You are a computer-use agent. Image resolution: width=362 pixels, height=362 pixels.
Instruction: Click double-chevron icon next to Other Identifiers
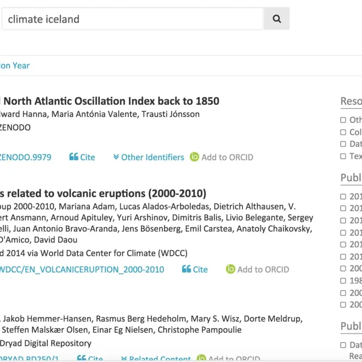point(116,157)
